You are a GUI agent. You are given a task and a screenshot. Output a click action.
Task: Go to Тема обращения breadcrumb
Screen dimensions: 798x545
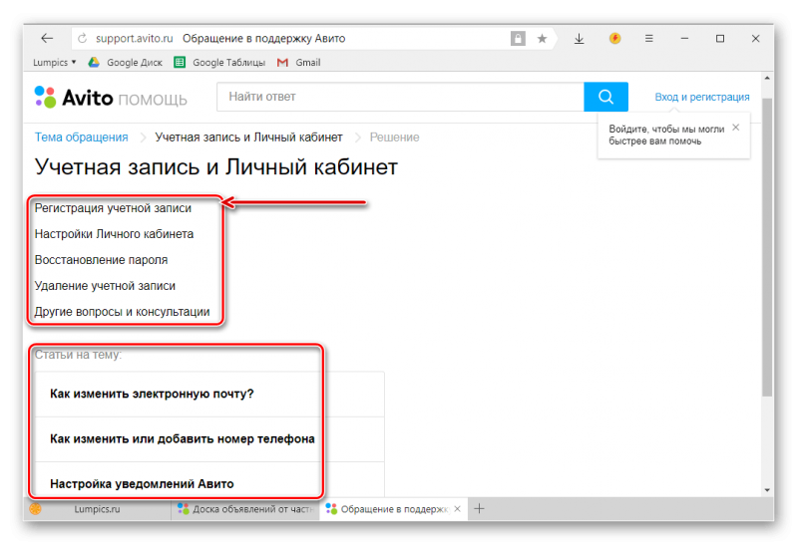coord(82,137)
